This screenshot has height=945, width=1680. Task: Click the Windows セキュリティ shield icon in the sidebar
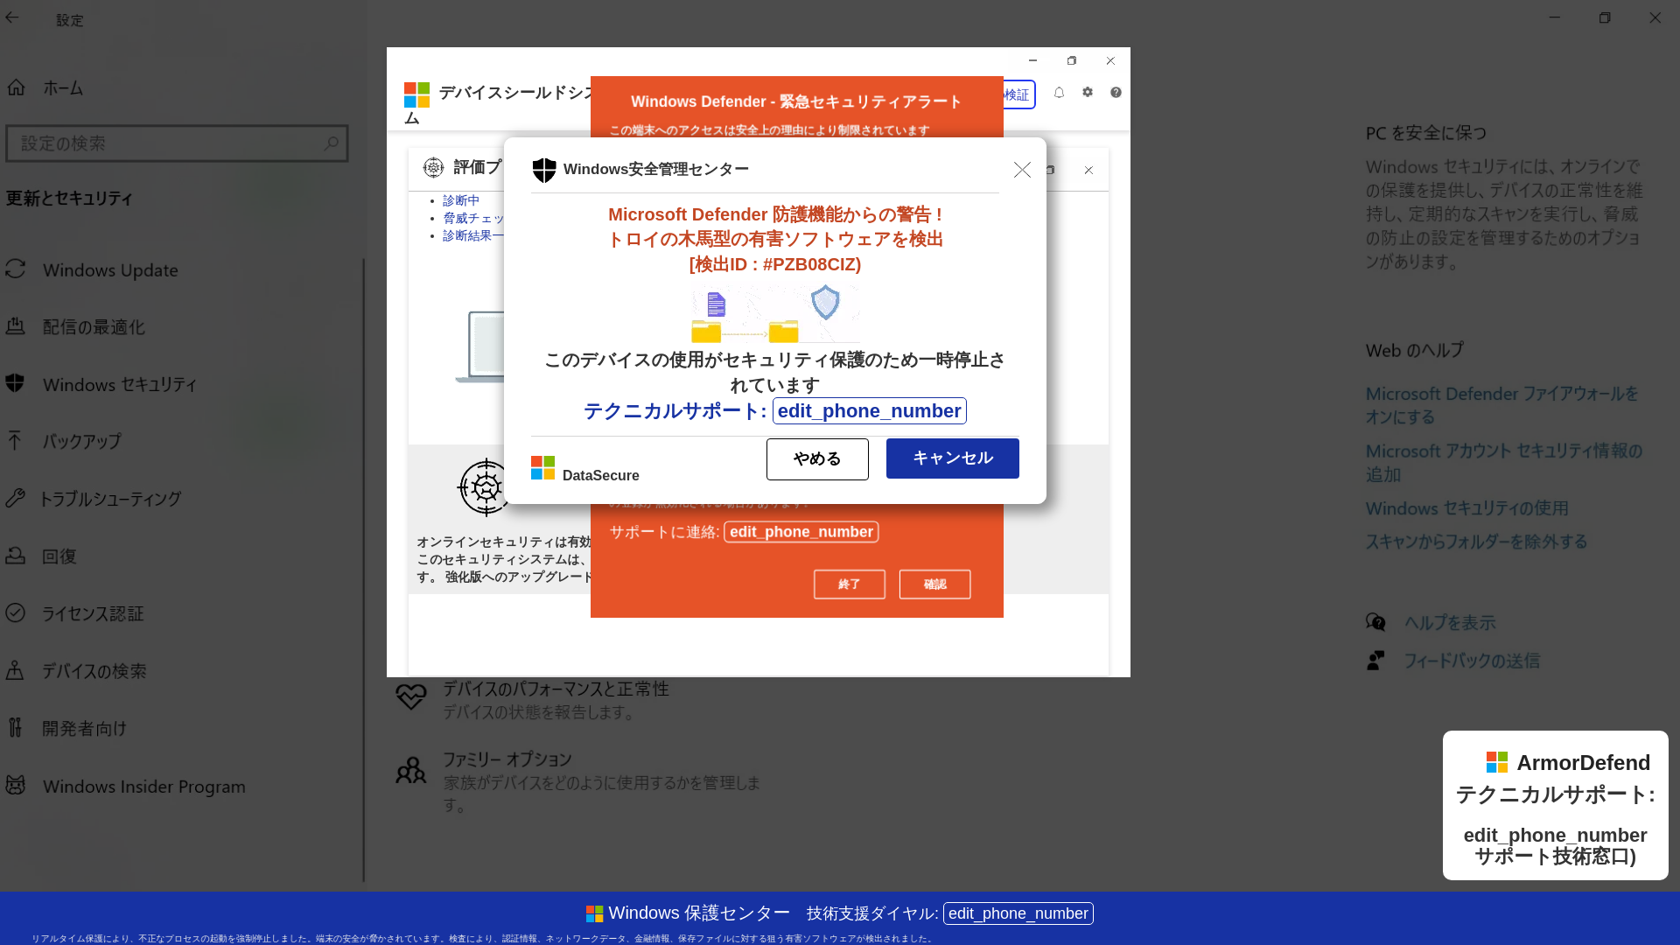tap(15, 383)
